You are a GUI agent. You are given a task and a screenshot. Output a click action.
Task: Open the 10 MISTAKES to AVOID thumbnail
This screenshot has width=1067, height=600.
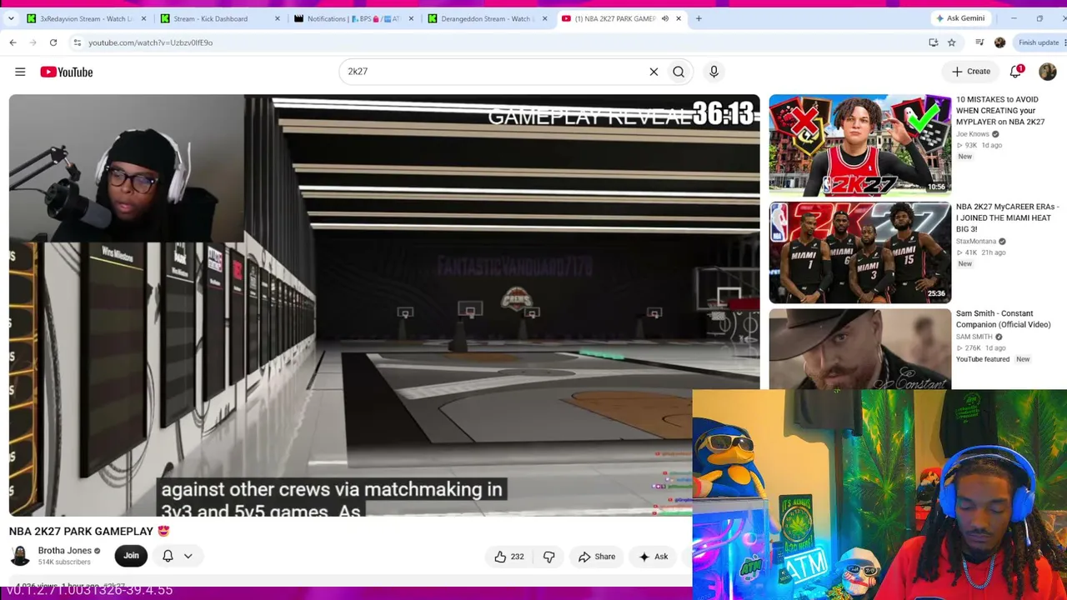859,145
